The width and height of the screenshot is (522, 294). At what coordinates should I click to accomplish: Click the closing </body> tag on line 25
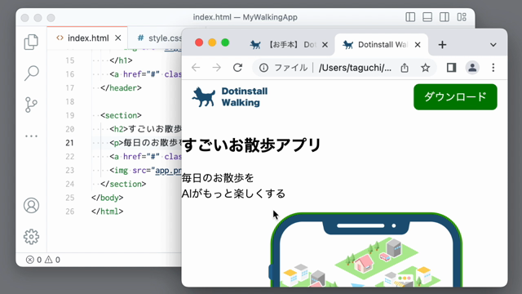pos(107,198)
